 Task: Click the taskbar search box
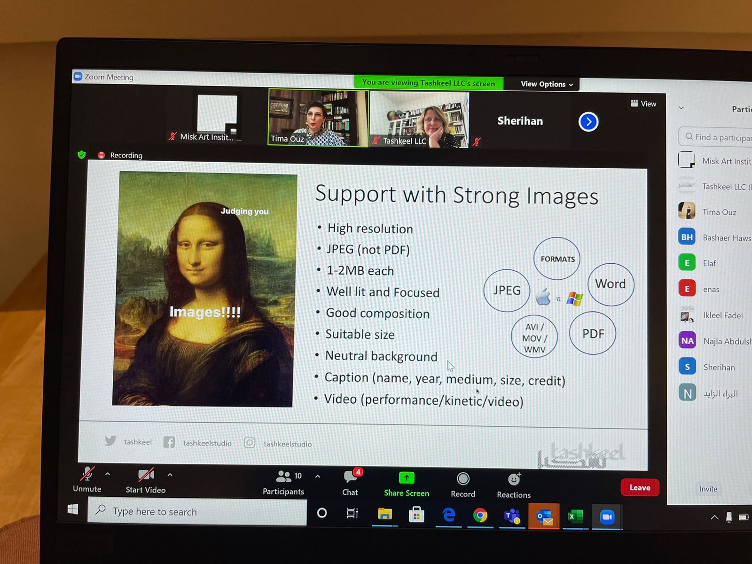197,511
